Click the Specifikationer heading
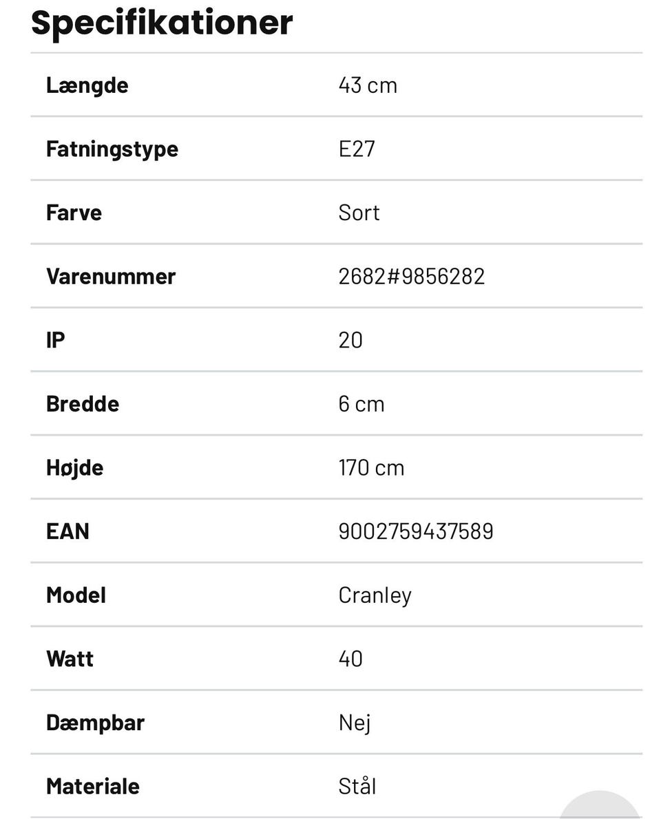Screen dimensions: 661x819 [x=162, y=22]
